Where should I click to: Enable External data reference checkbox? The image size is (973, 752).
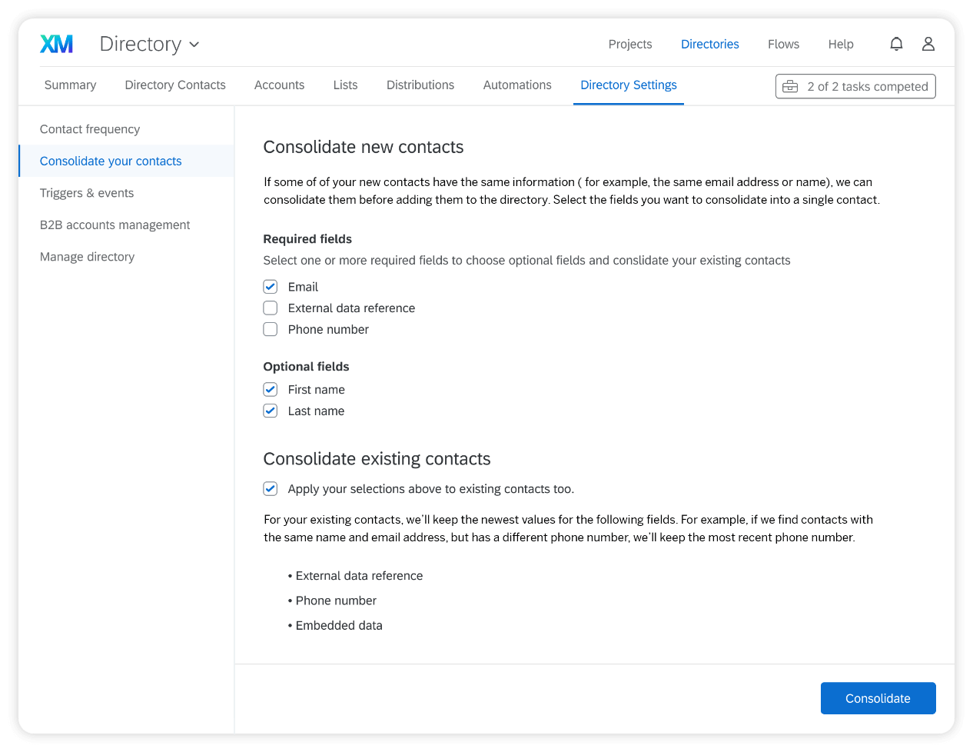271,308
